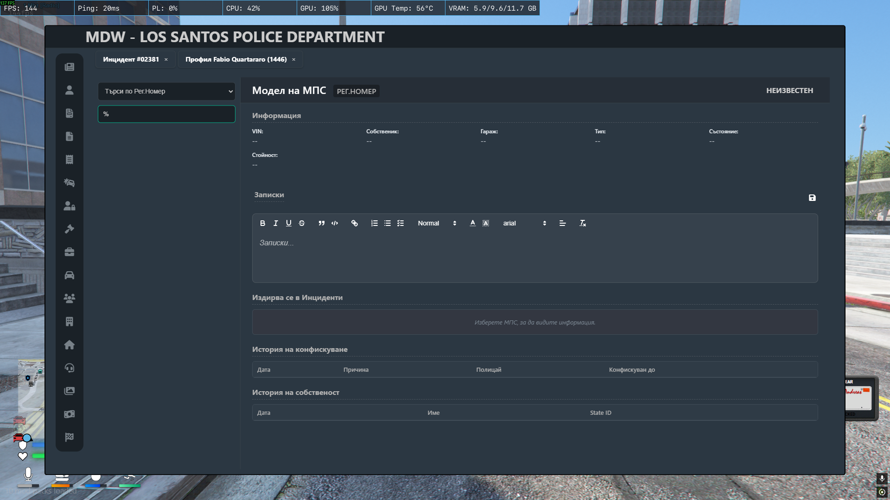Click the РЕГ.НОМЕР badge button
Screen dimensions: 890x500
(356, 91)
